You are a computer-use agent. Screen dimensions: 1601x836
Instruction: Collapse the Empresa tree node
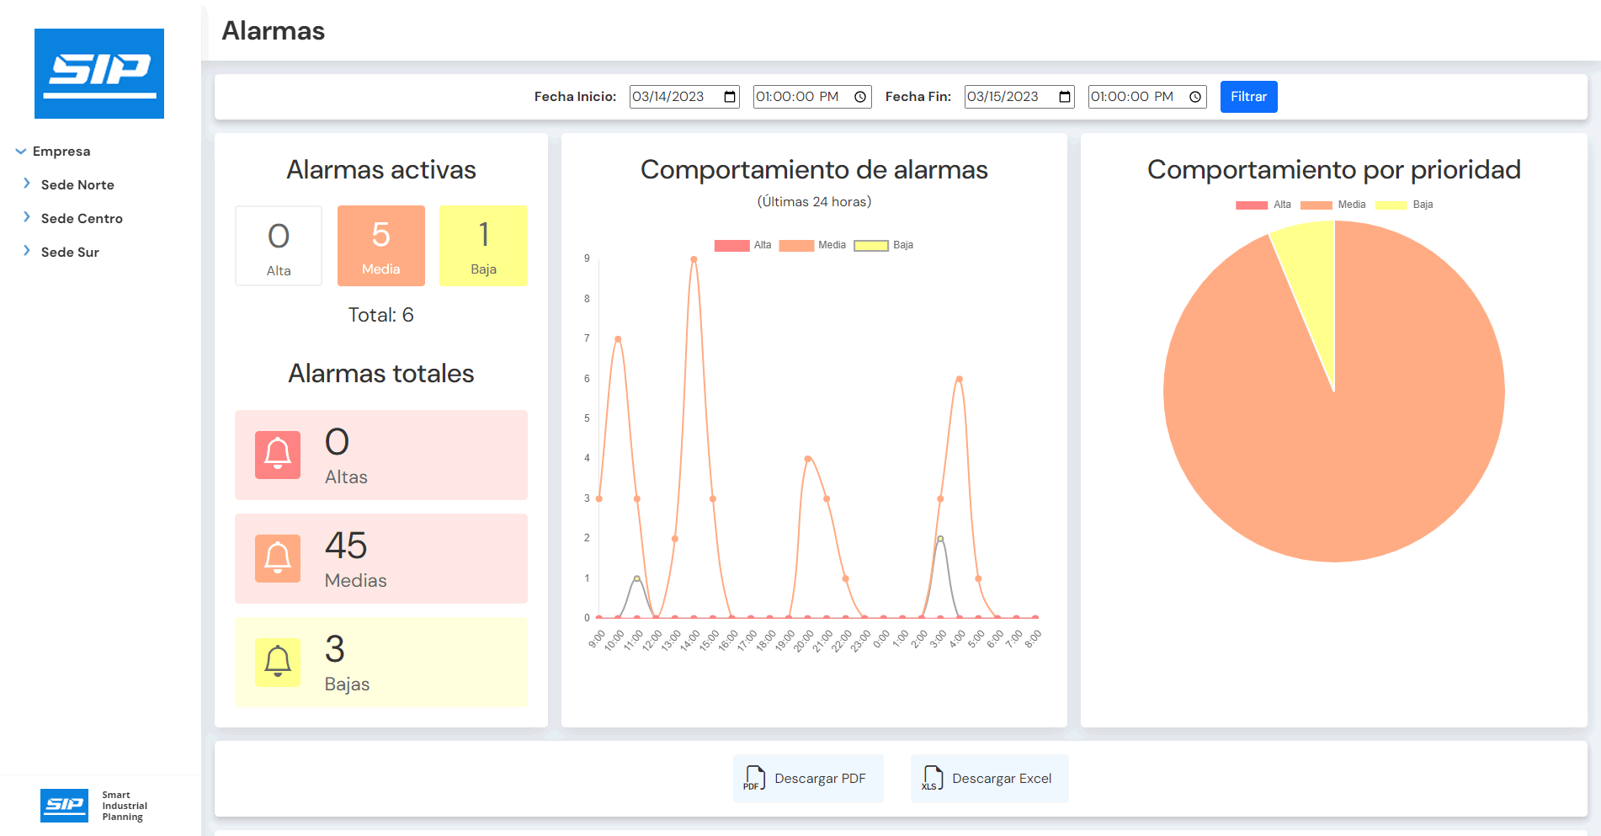coord(21,152)
